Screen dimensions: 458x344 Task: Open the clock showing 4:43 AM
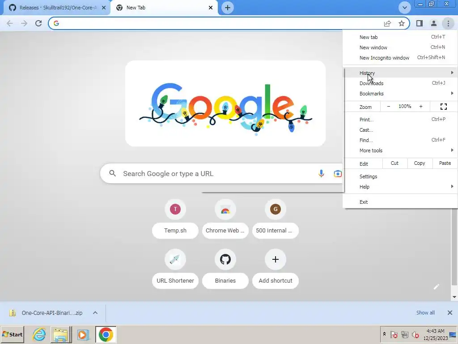coord(436,334)
